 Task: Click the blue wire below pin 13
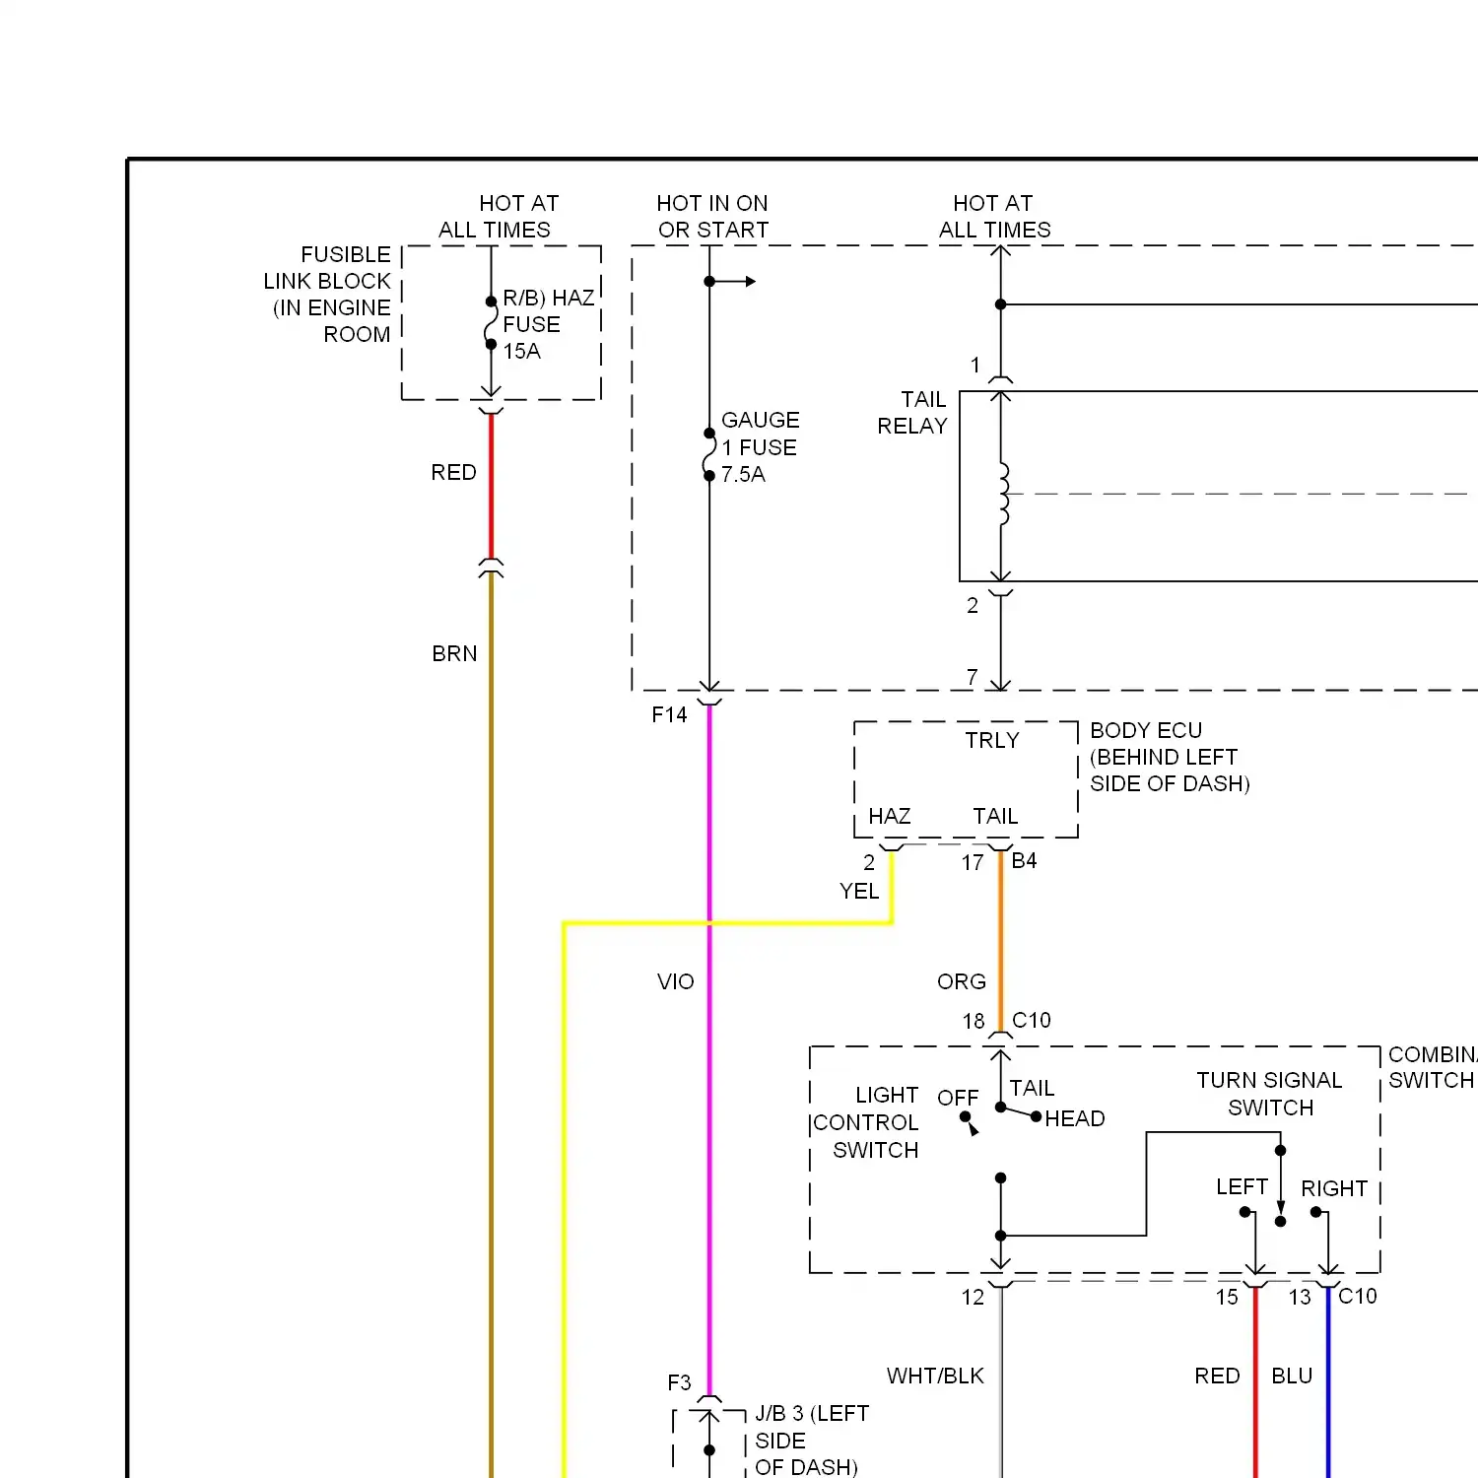click(1328, 1382)
